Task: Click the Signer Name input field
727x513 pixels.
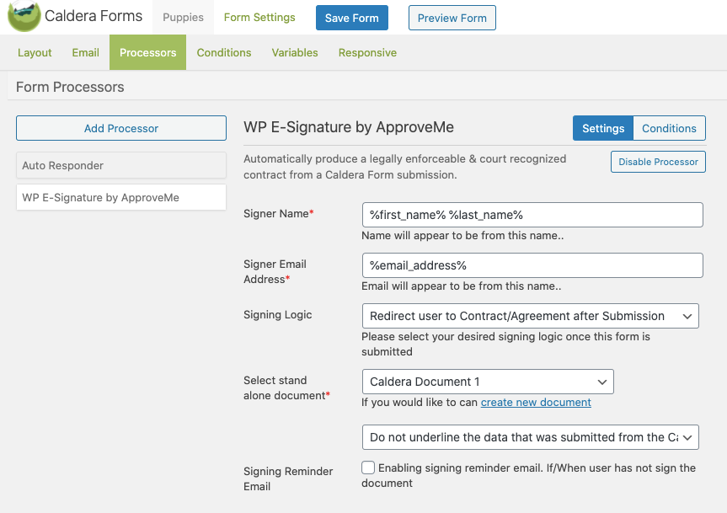Action: click(x=532, y=215)
